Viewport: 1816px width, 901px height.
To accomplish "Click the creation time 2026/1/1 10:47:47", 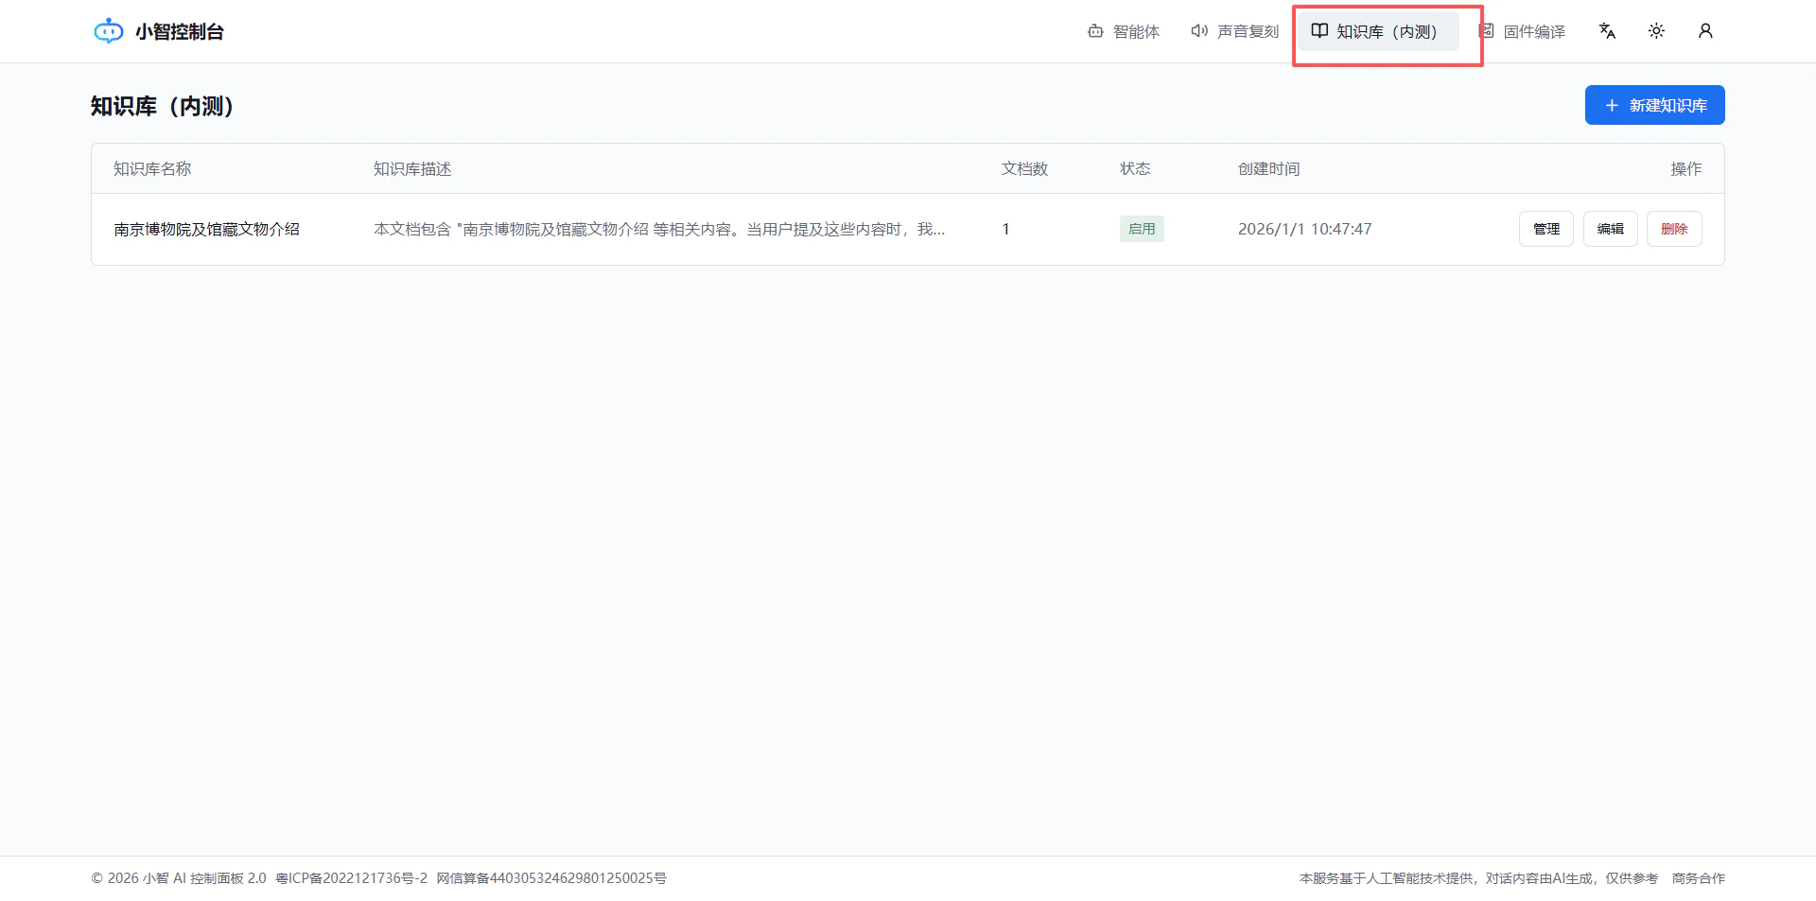I will [x=1304, y=229].
